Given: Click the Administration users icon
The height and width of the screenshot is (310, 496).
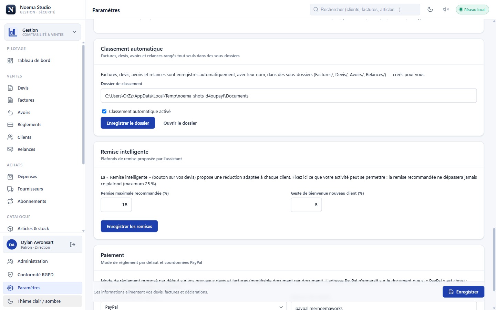Looking at the screenshot, I should 10,261.
